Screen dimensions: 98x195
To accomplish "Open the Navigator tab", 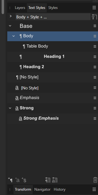I will pyautogui.click(x=42, y=189).
